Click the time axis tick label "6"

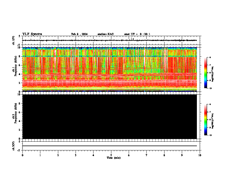[x=129, y=155]
